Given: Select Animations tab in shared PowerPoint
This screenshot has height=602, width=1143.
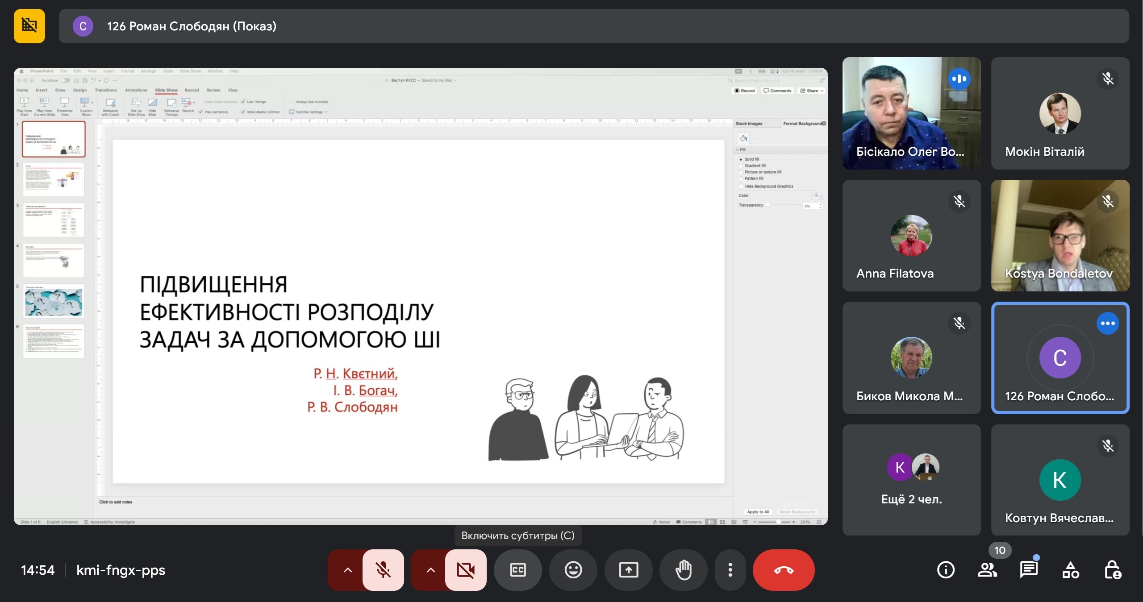Looking at the screenshot, I should pyautogui.click(x=136, y=90).
